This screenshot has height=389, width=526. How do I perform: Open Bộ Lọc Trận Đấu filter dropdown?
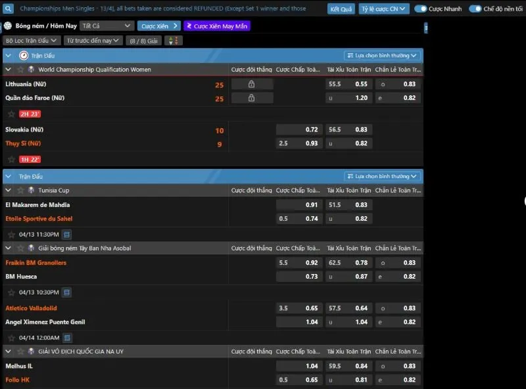pos(32,41)
